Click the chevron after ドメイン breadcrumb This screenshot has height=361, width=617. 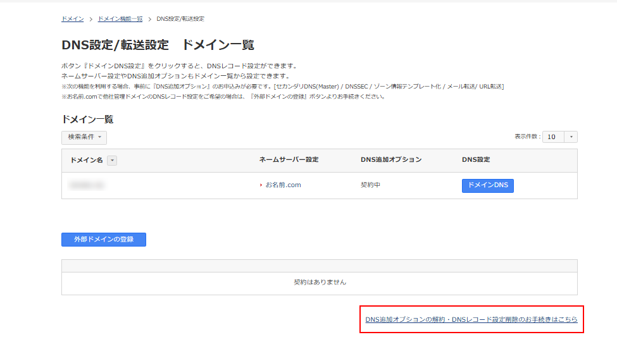(x=90, y=19)
